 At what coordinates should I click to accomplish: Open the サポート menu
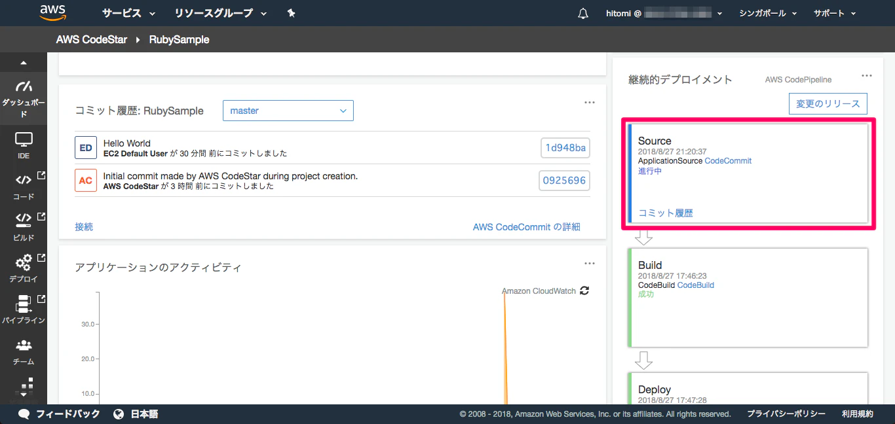pos(835,13)
